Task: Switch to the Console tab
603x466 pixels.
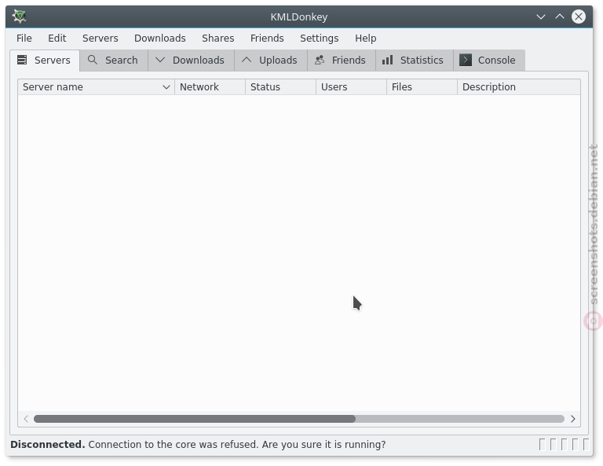Action: pos(489,61)
